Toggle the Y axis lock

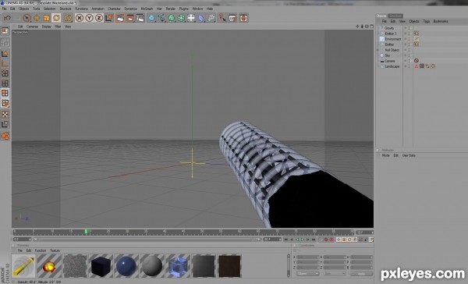click(x=89, y=18)
